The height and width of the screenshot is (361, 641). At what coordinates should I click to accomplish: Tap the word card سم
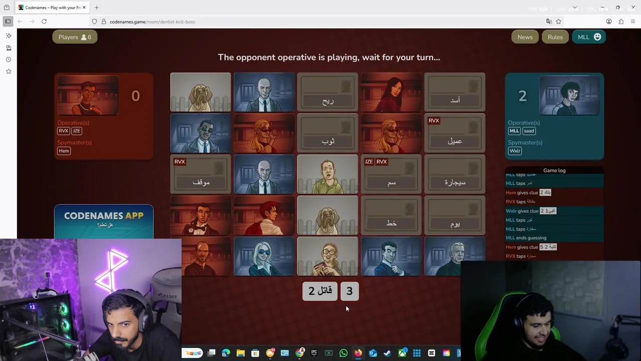[x=391, y=174]
